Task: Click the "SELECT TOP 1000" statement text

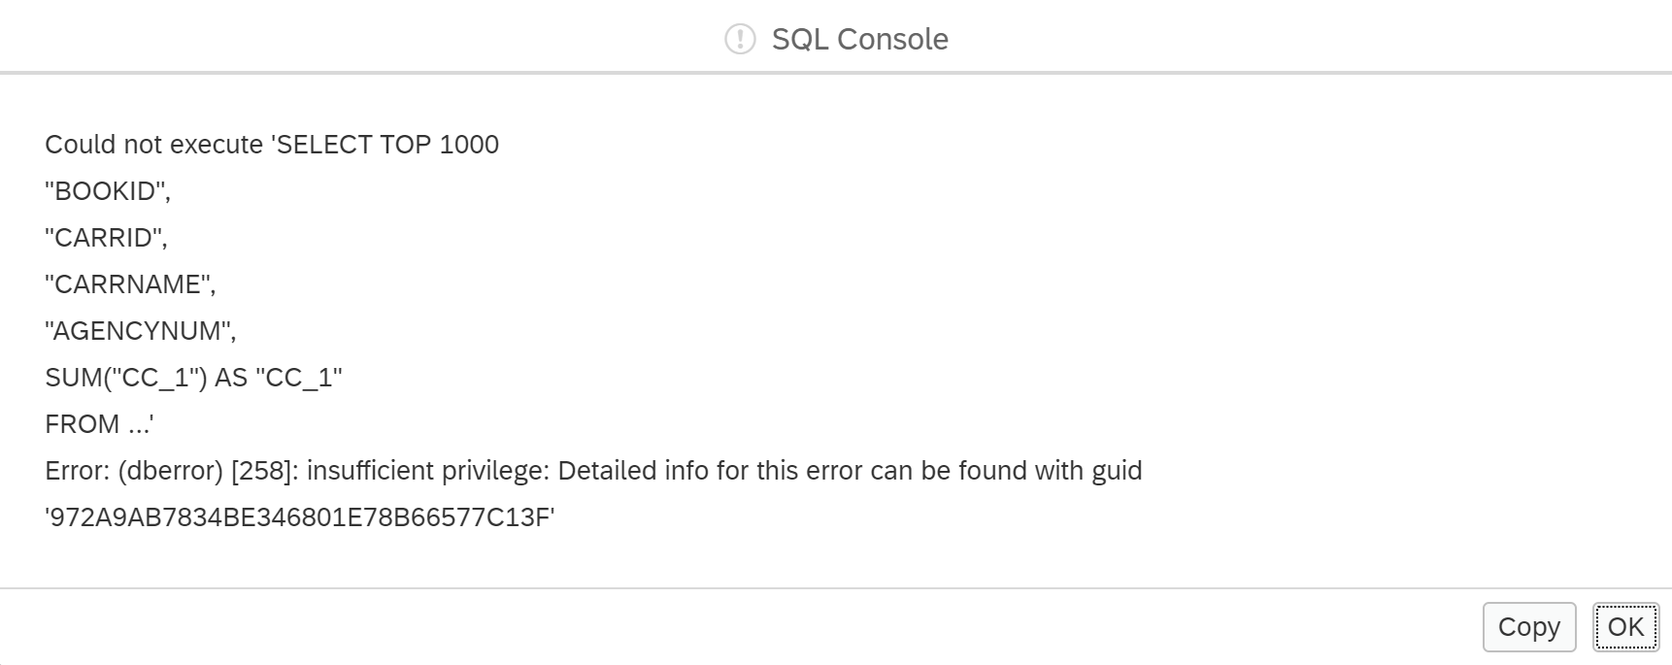Action: (x=388, y=145)
